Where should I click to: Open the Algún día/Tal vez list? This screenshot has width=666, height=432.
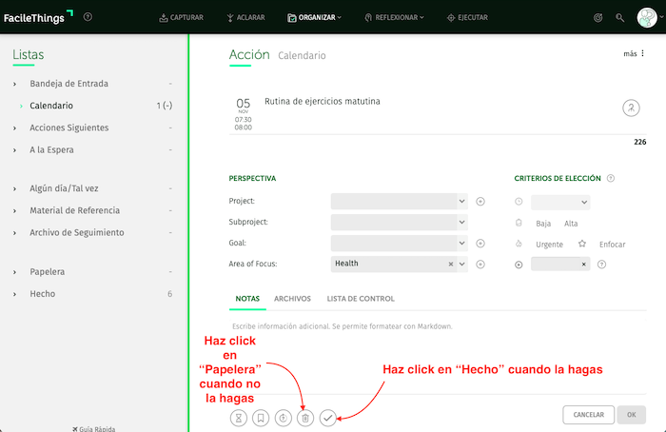pyautogui.click(x=64, y=188)
